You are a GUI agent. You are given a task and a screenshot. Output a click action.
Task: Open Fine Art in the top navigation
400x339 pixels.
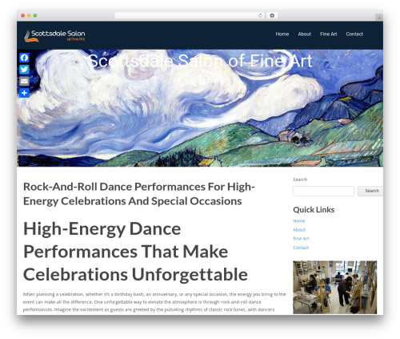[328, 34]
